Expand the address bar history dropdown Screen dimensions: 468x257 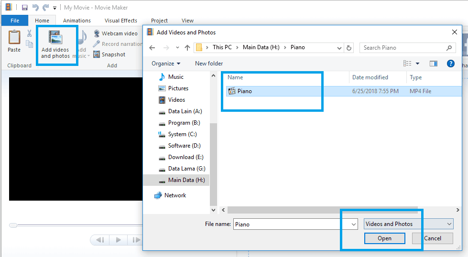(x=339, y=48)
